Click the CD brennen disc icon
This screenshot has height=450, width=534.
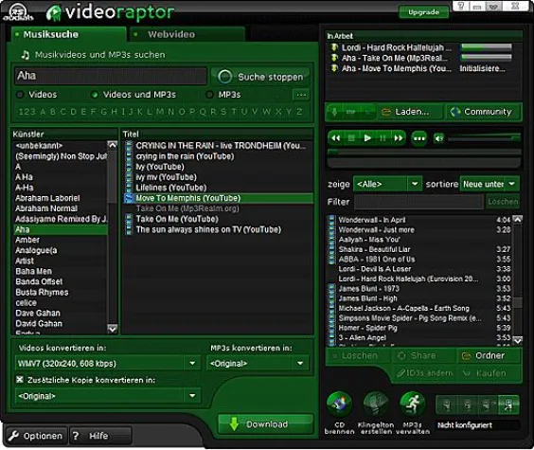pyautogui.click(x=339, y=405)
